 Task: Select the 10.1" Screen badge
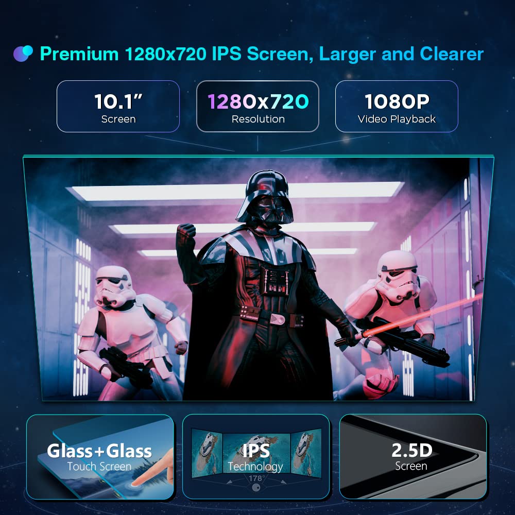118,107
